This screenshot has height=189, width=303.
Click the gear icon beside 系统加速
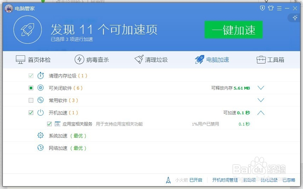point(40,135)
